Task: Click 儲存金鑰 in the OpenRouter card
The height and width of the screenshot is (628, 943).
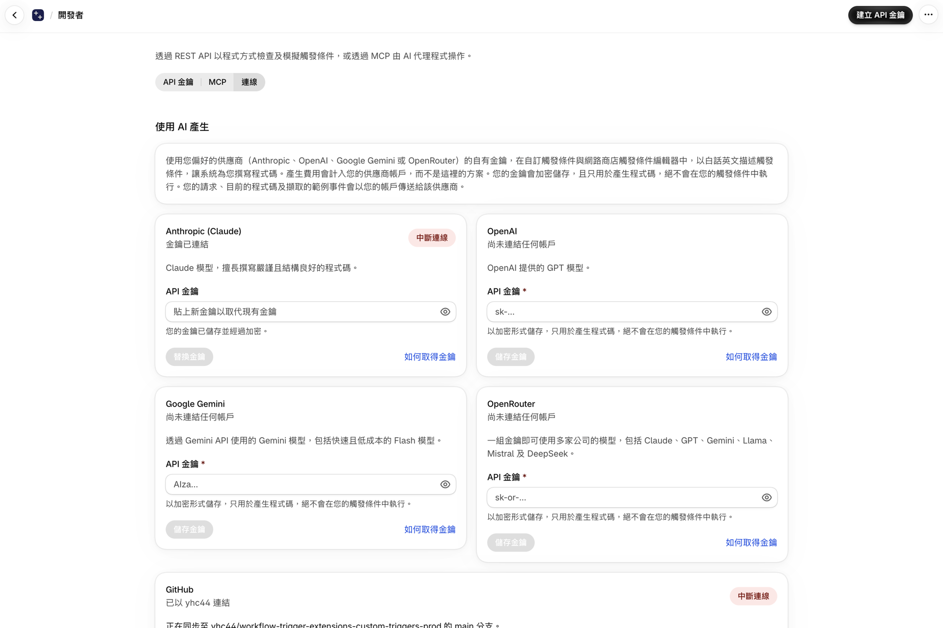Action: [x=511, y=543]
